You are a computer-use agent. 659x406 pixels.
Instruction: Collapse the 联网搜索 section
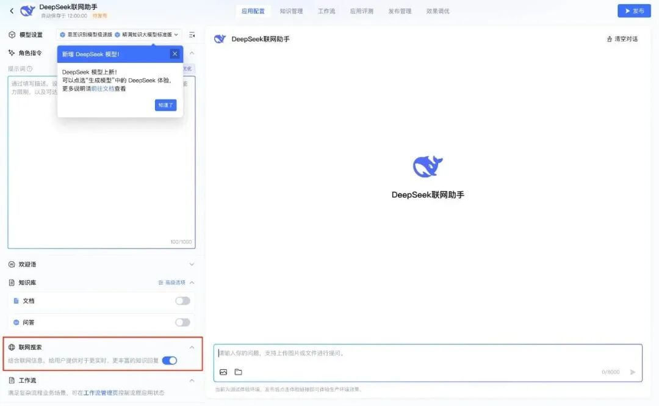(x=192, y=347)
